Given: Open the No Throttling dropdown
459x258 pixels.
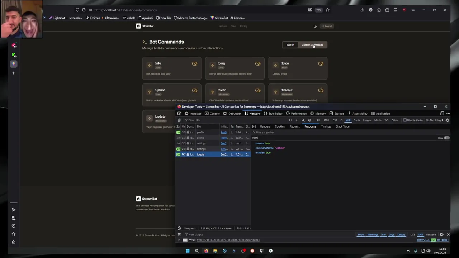Looking at the screenshot, I should pos(435,120).
